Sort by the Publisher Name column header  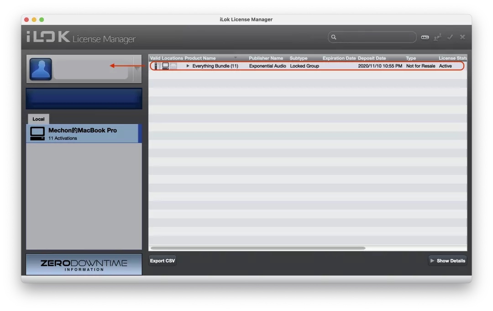click(x=266, y=58)
